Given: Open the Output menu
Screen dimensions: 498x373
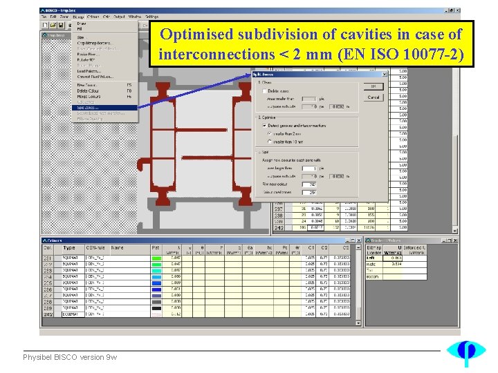Looking at the screenshot, I should click(119, 17).
